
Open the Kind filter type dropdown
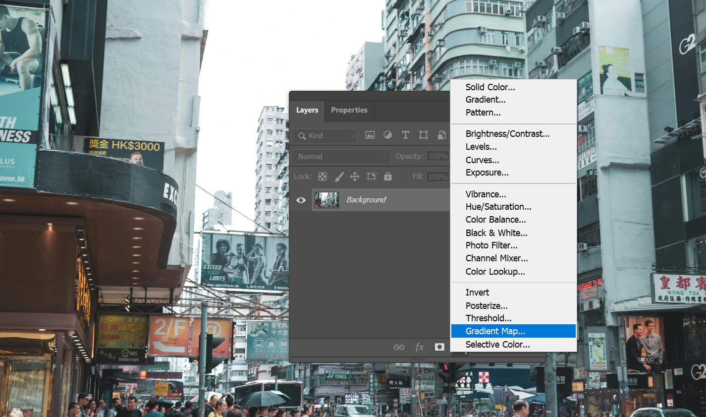pyautogui.click(x=325, y=136)
